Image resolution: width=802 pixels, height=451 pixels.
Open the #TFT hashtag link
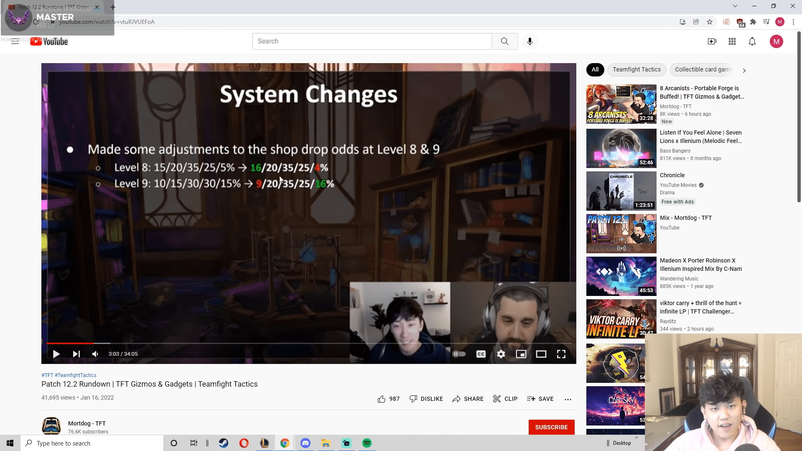coord(47,375)
